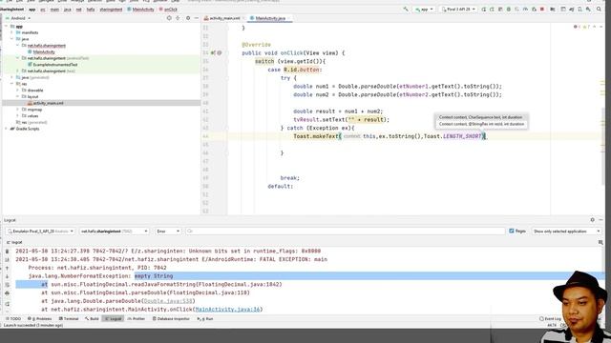Hide the Logcat panel with minus icon
The height and width of the screenshot is (343, 611).
[600, 220]
